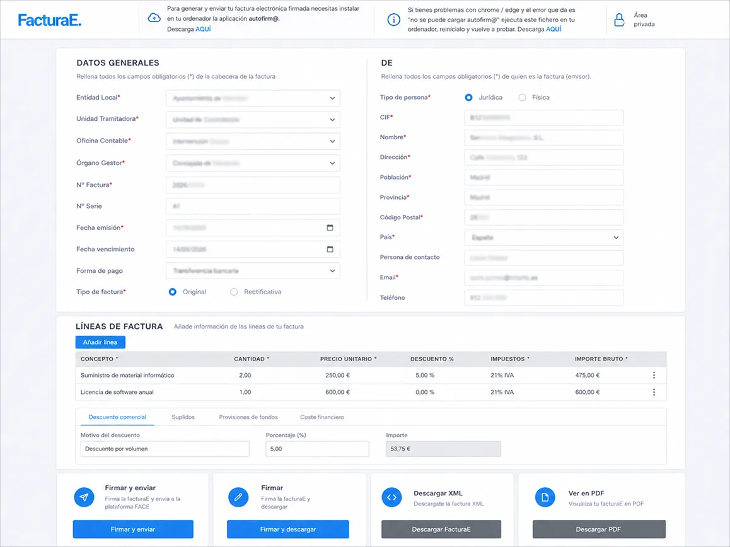Focus the Teléfono input field
730x547 pixels.
(x=544, y=297)
